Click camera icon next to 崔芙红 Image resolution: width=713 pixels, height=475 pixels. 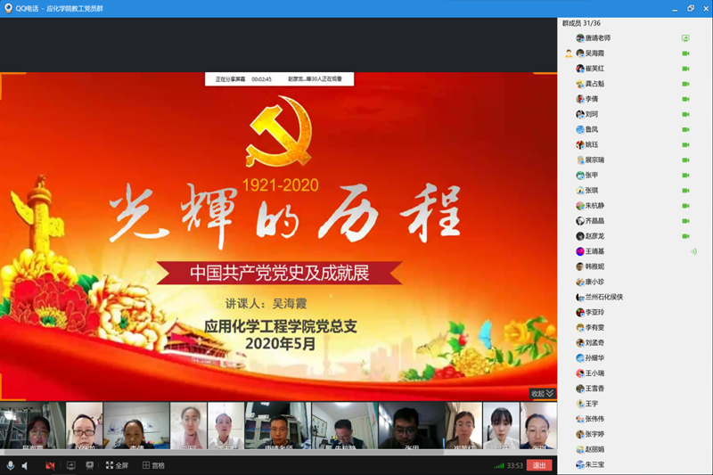685,69
